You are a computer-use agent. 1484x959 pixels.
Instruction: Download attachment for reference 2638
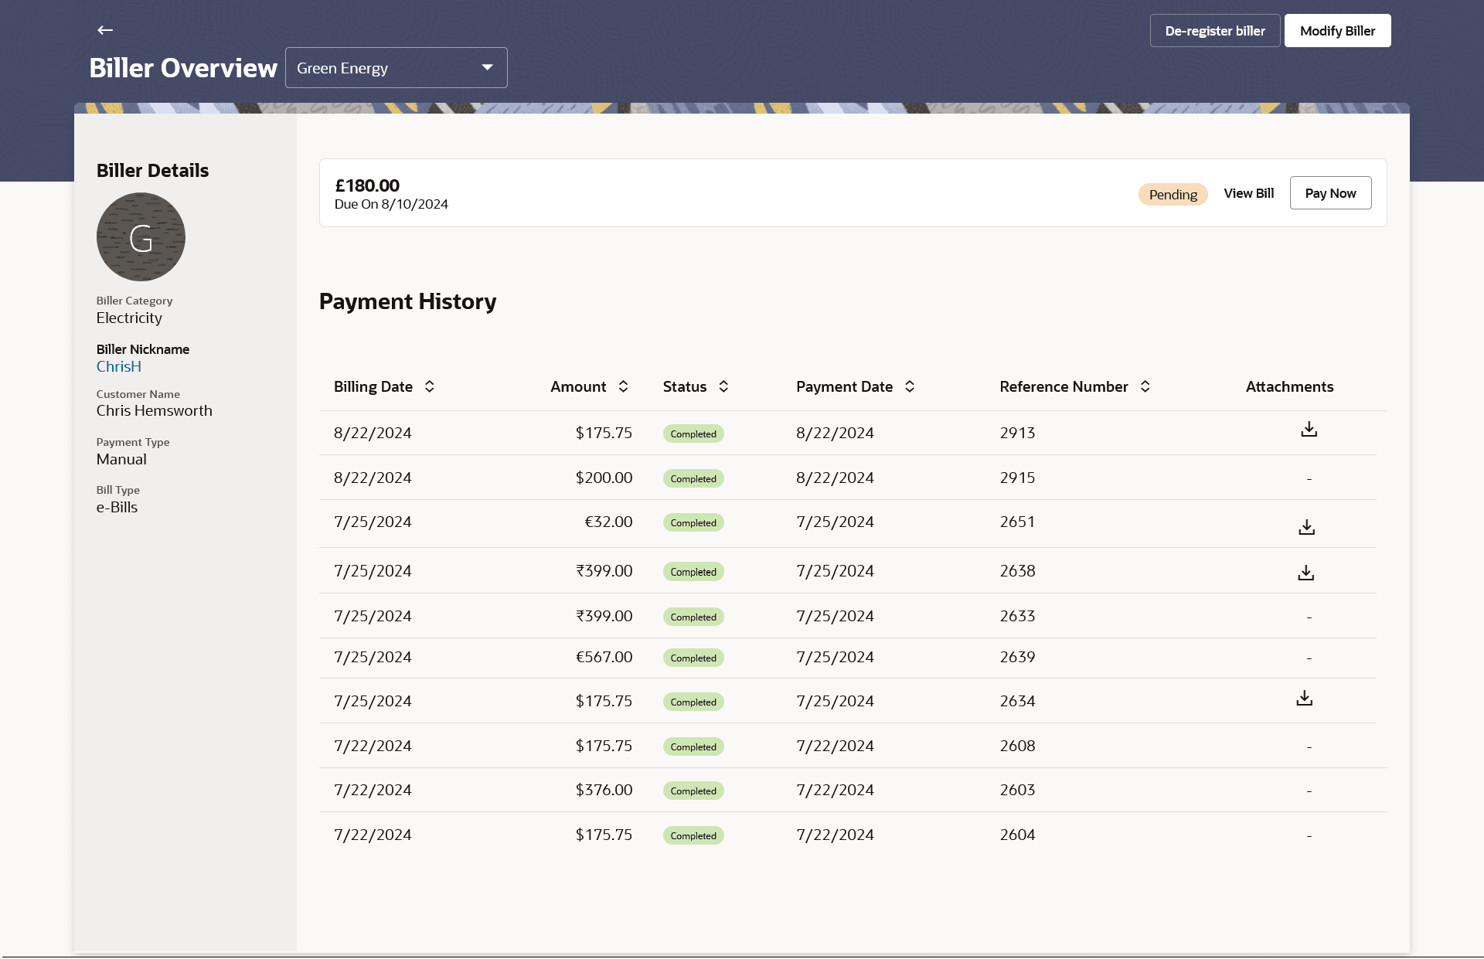[1305, 573]
